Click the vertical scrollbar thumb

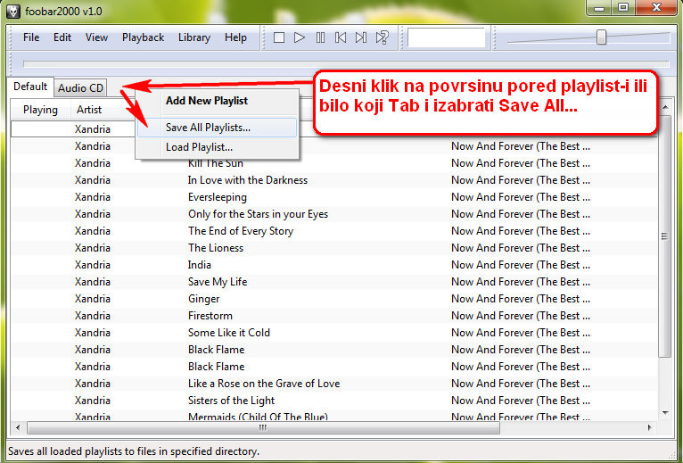pos(664,236)
